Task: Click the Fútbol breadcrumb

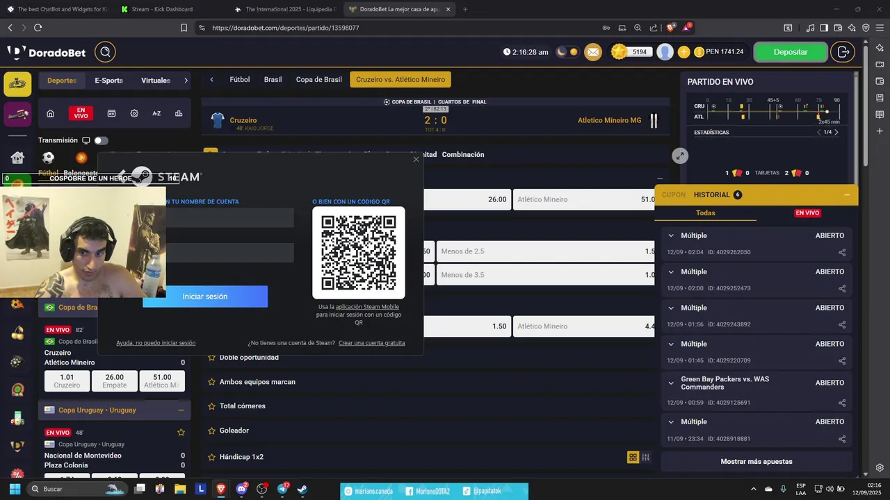Action: [x=240, y=80]
